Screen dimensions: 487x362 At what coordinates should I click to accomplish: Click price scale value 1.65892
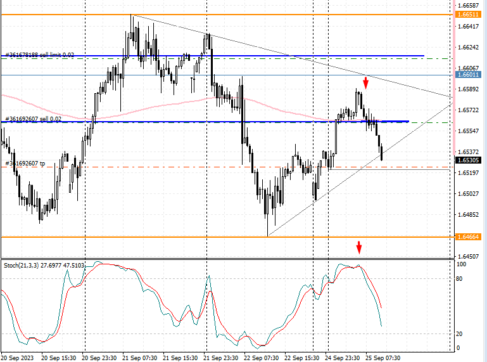pos(469,89)
